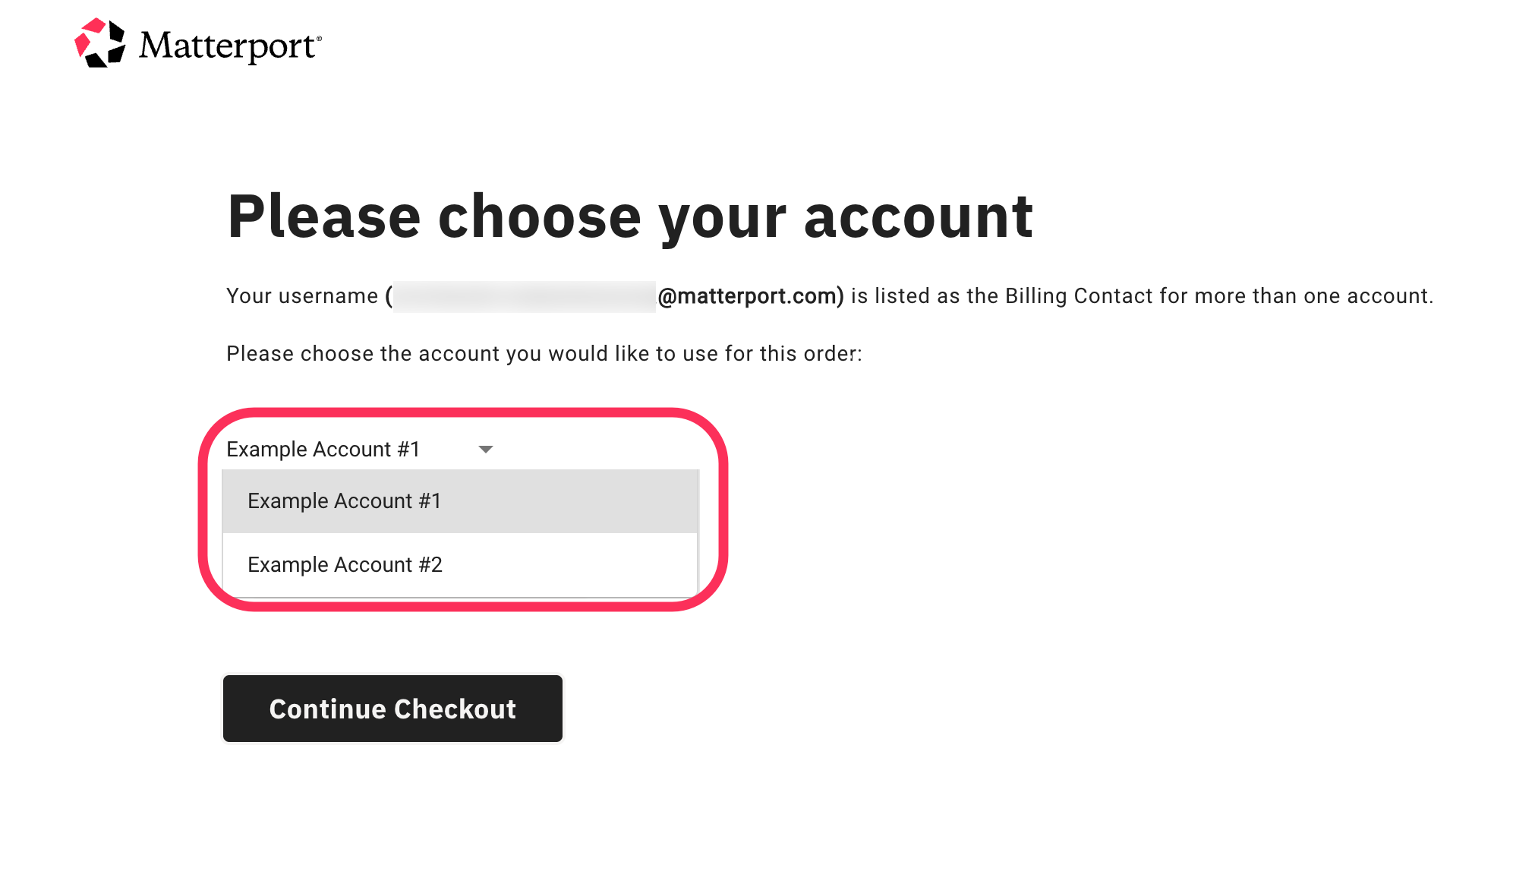Click the @matterport.com domain text
Screen dimensions: 1535x884
pyautogui.click(x=751, y=295)
